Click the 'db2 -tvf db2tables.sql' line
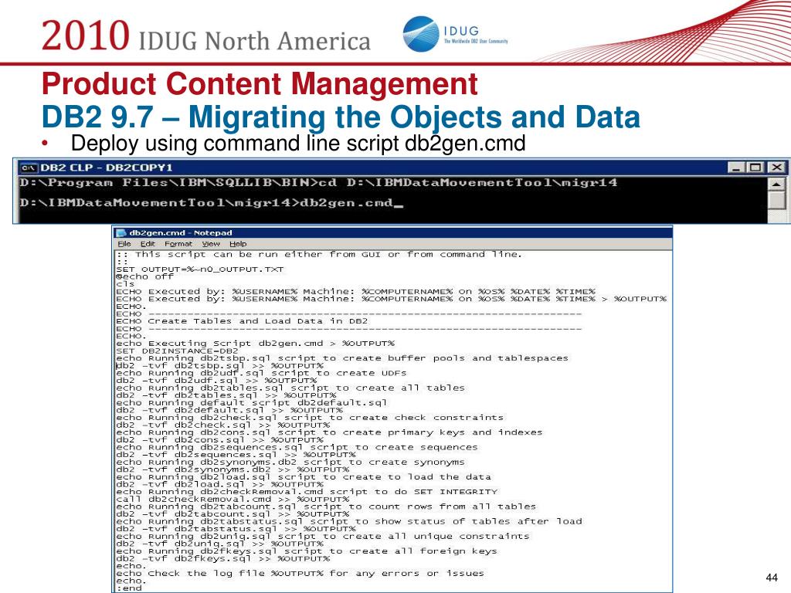The width and height of the screenshot is (791, 593). pos(226,395)
